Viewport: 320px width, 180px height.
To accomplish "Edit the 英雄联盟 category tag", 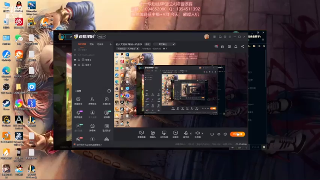I will [x=128, y=48].
